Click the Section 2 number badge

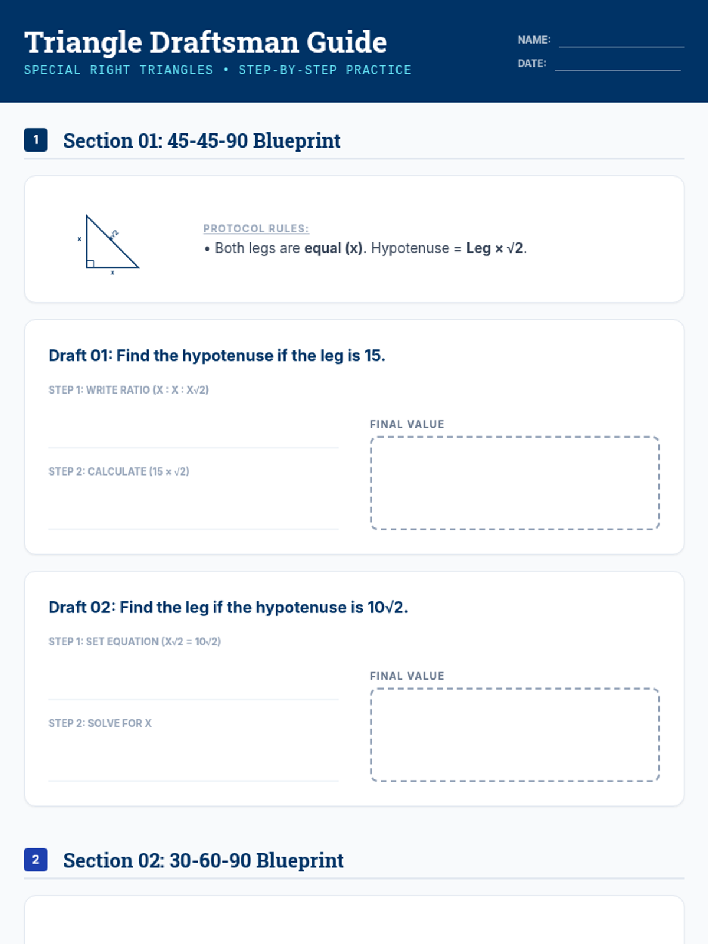(35, 860)
